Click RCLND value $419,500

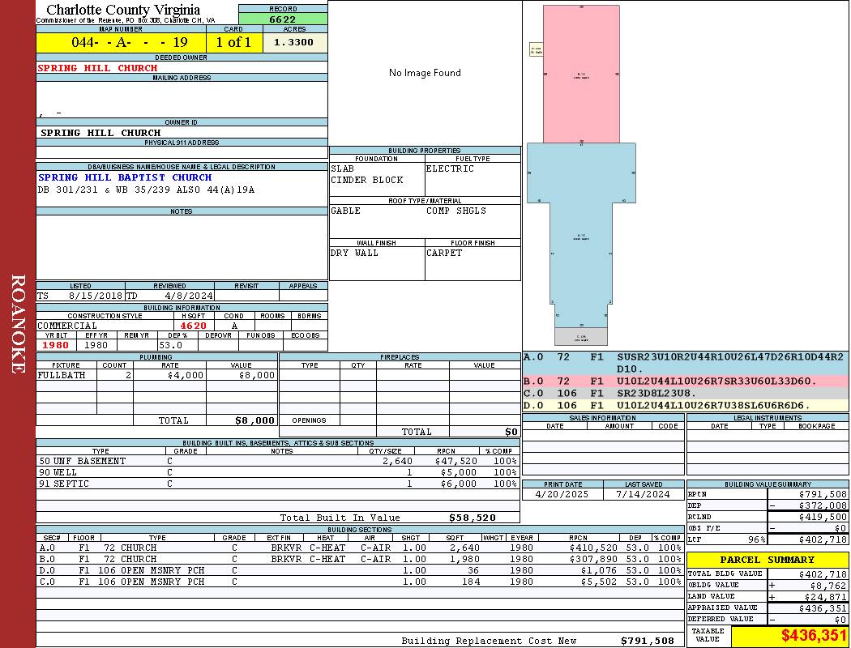[823, 518]
